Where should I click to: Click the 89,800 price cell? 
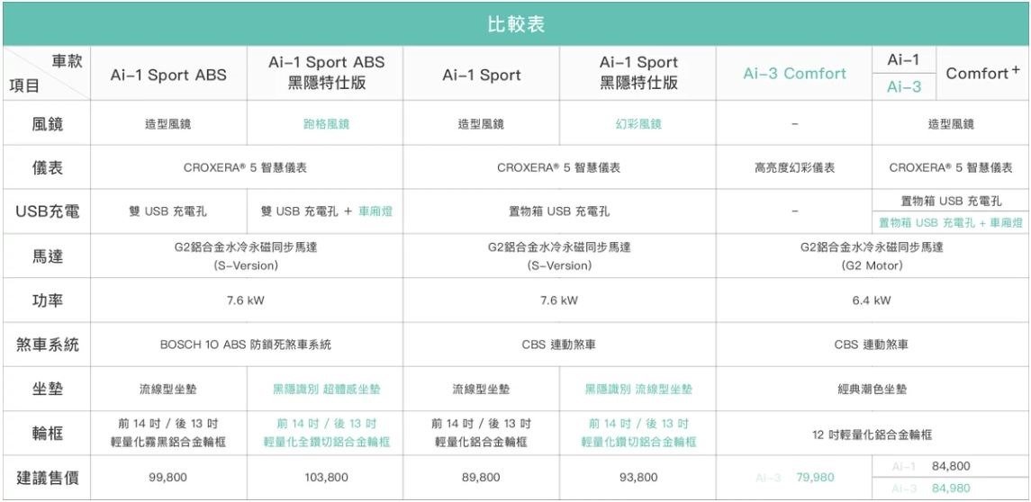click(481, 478)
